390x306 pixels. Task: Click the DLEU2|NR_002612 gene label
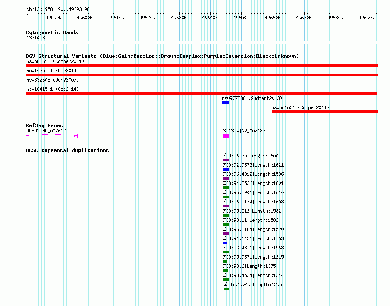[x=46, y=131]
